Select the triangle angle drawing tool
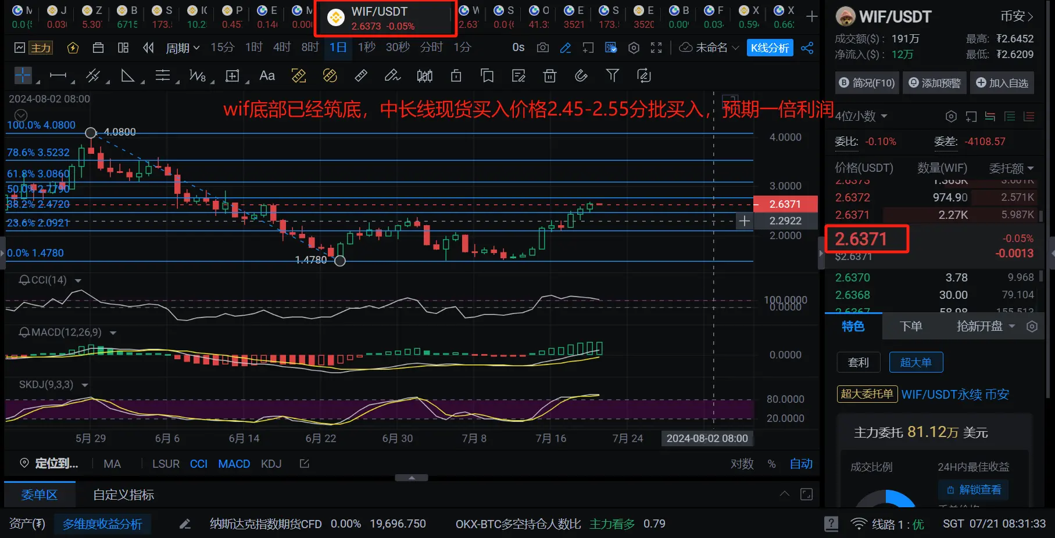 [127, 75]
